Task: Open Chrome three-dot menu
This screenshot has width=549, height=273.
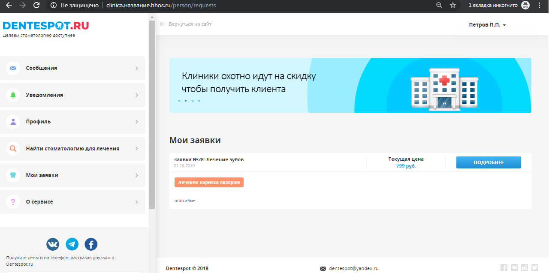Action: tap(540, 5)
